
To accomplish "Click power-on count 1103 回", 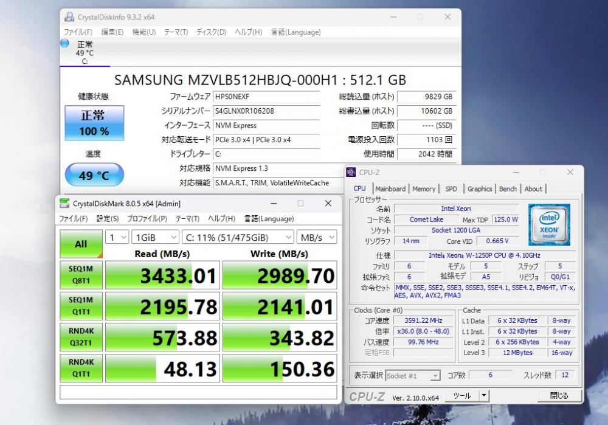I will point(427,140).
